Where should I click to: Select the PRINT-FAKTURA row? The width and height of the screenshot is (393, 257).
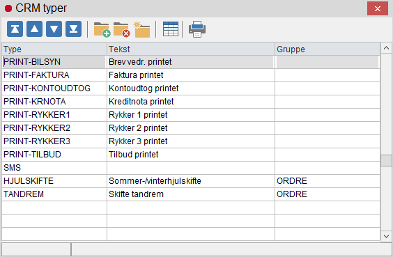point(191,75)
